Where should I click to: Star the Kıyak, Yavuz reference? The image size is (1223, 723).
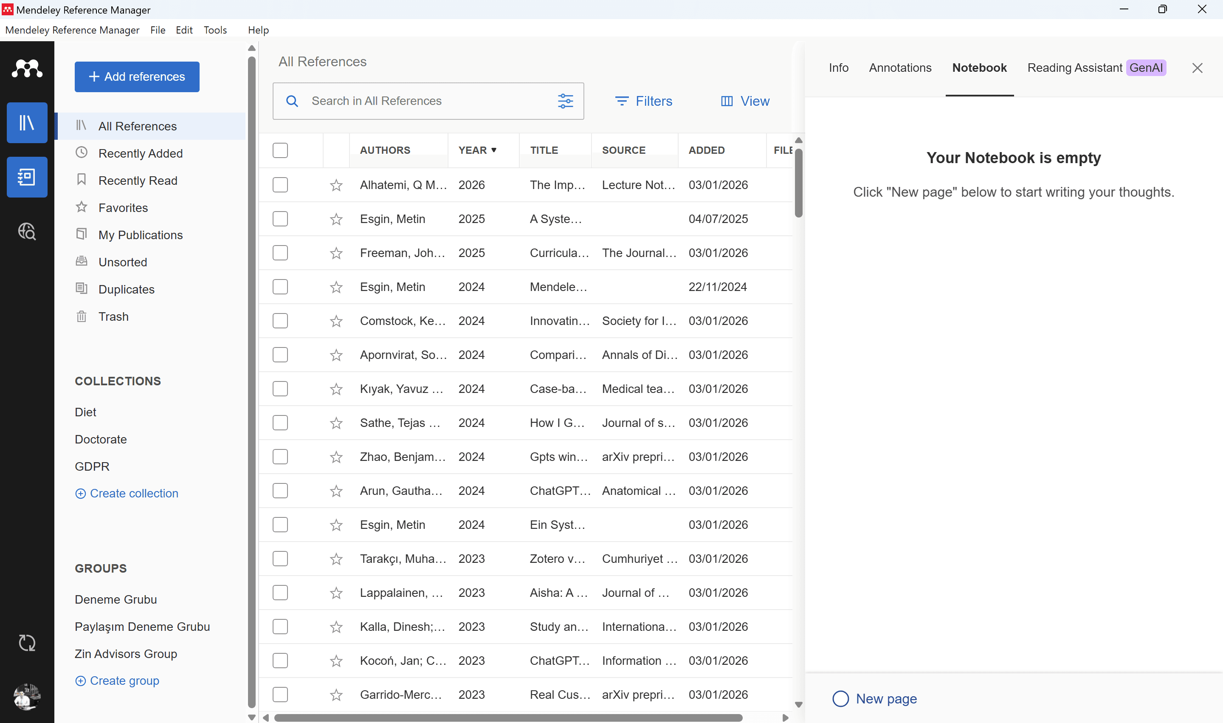pos(336,389)
